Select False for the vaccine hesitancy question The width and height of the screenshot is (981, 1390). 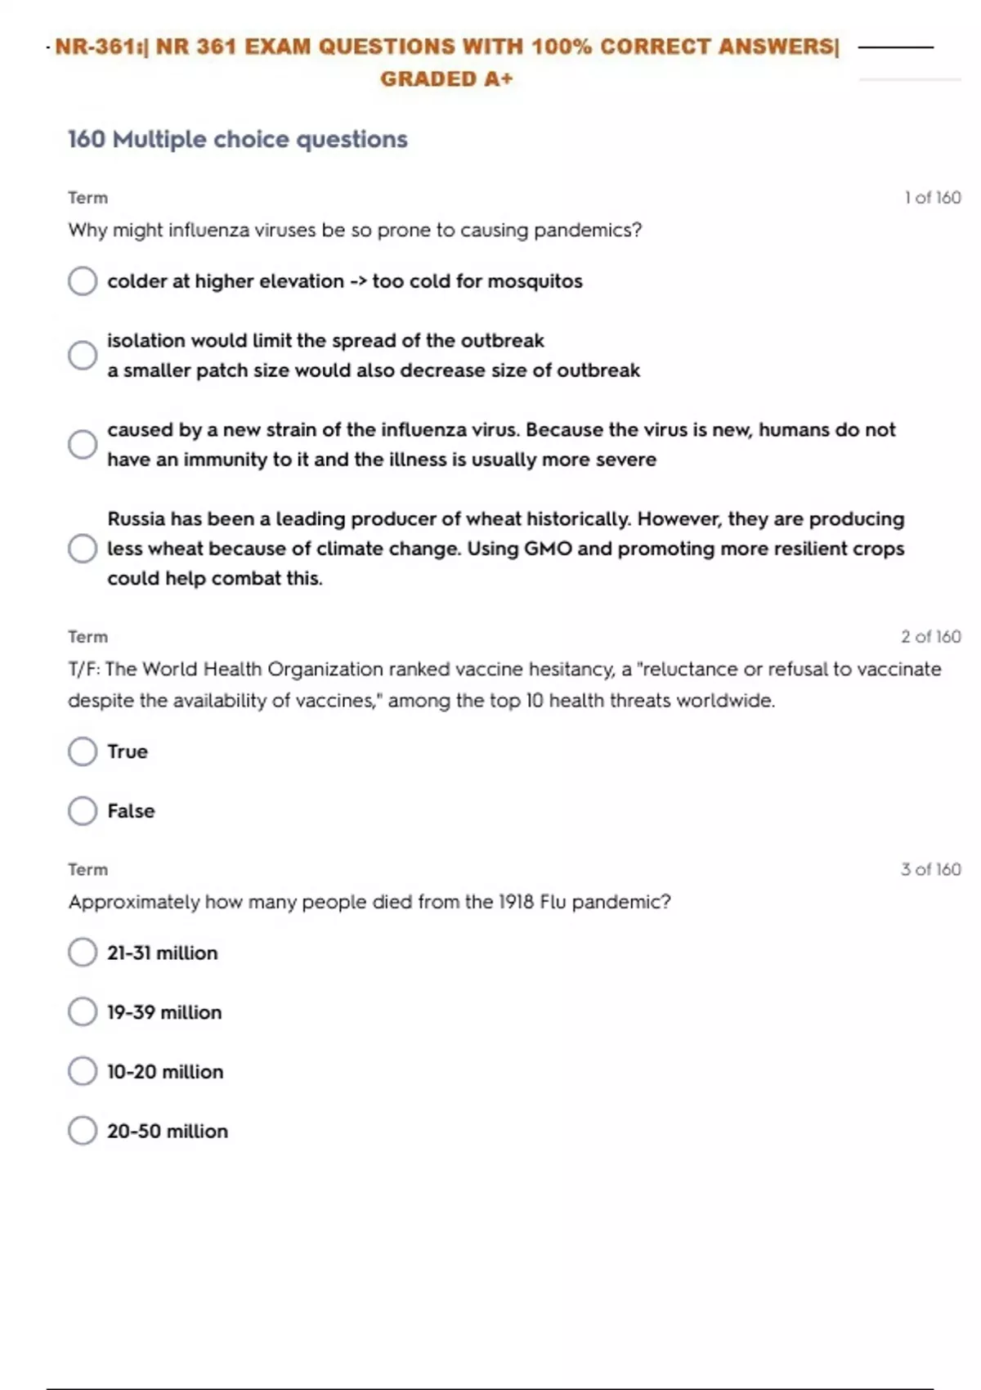coord(83,811)
